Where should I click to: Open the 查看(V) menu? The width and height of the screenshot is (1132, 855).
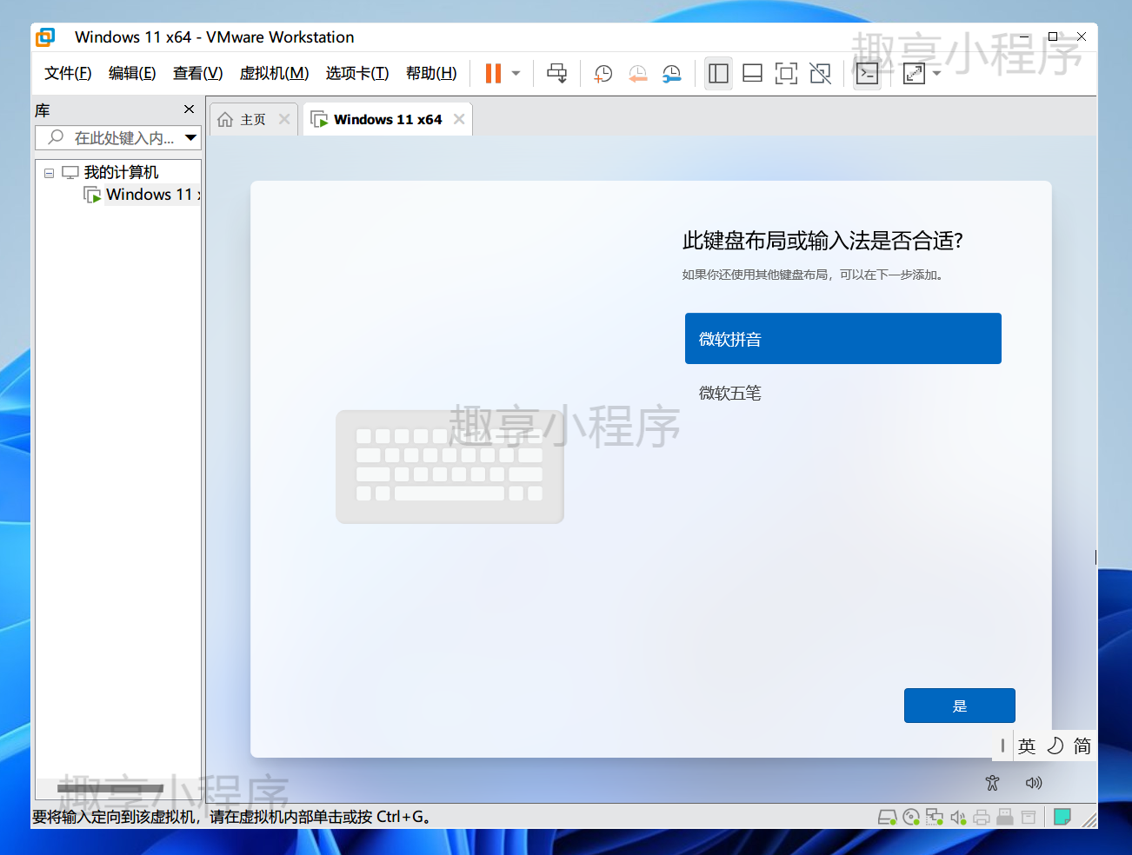tap(197, 73)
